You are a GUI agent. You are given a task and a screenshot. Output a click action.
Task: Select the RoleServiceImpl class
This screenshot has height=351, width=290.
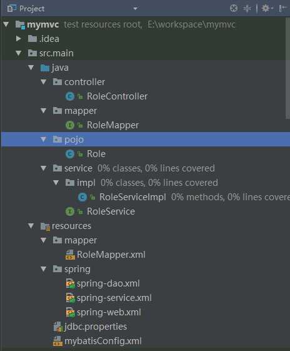click(x=132, y=197)
